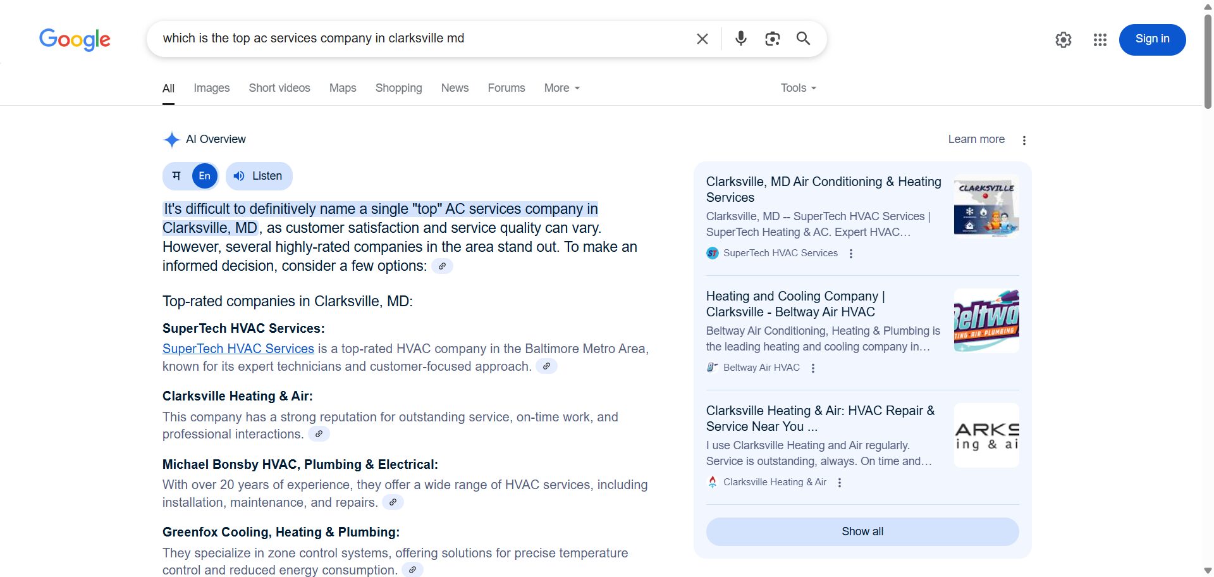
Task: Click the "Michael Bonsby HVAC, Plumbing & Electrical:" heading
Action: (x=300, y=465)
